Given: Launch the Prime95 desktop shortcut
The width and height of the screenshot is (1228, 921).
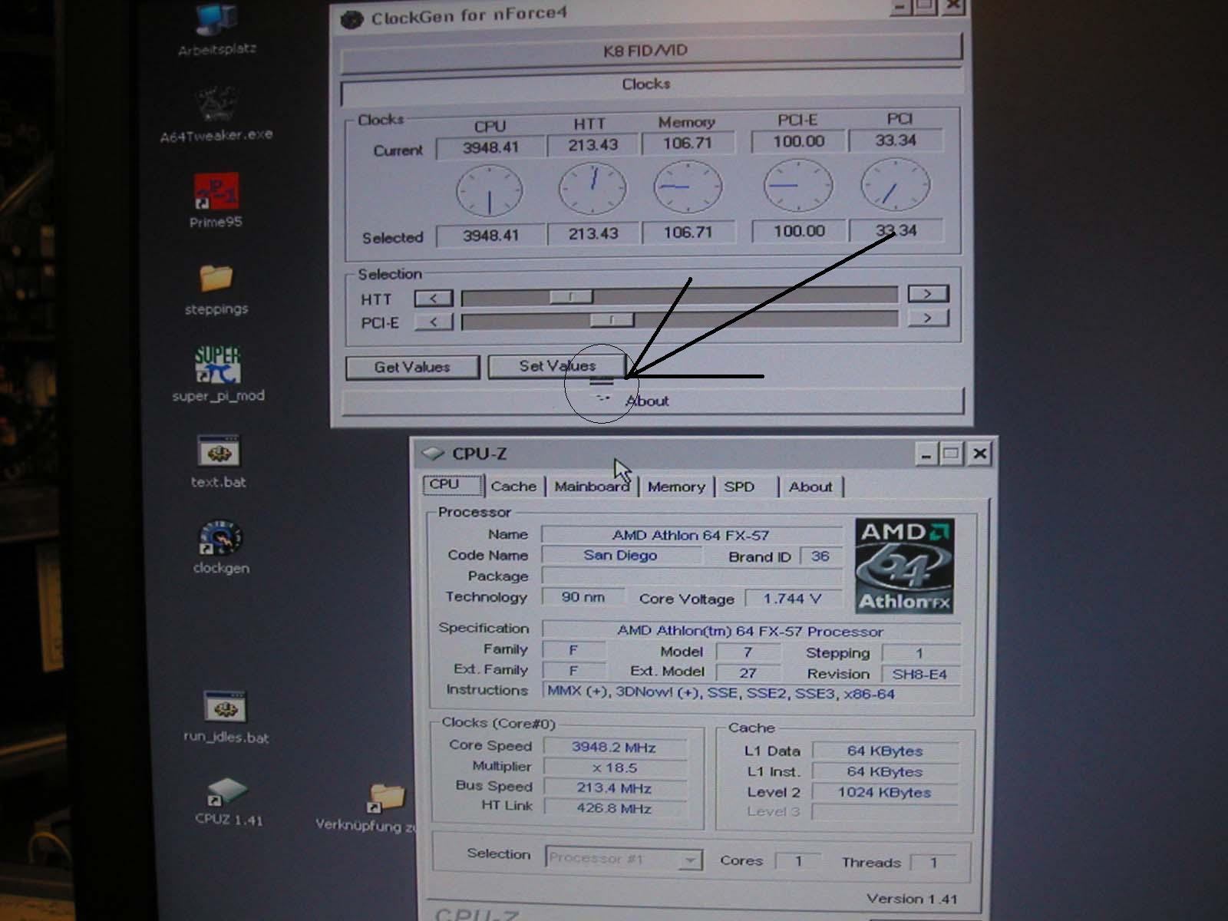Looking at the screenshot, I should click(x=216, y=191).
